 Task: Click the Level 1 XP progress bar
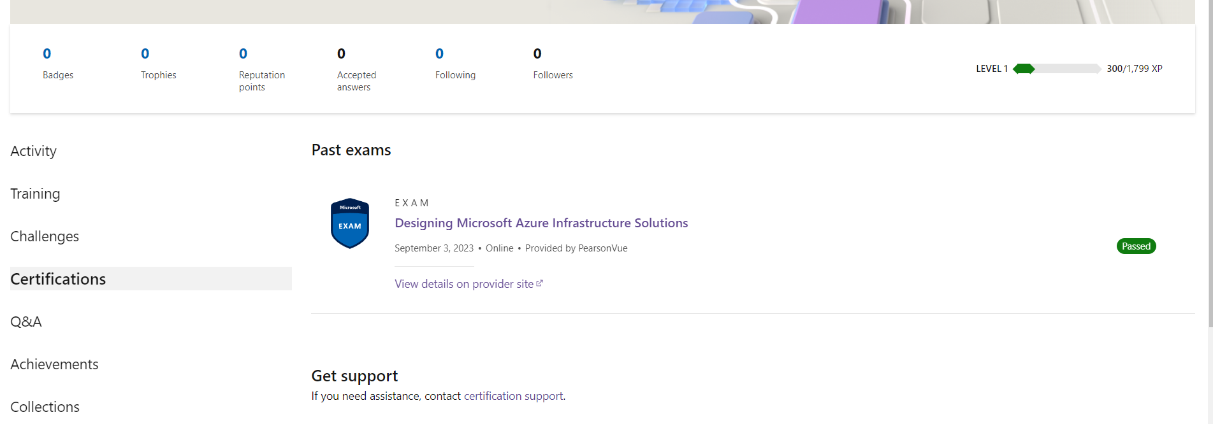[1057, 69]
